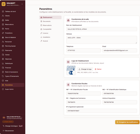Click Enregistrer les modifications button
The image size is (140, 134).
tap(127, 122)
